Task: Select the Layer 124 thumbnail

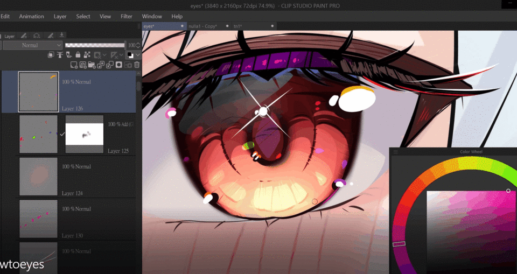Action: click(38, 177)
